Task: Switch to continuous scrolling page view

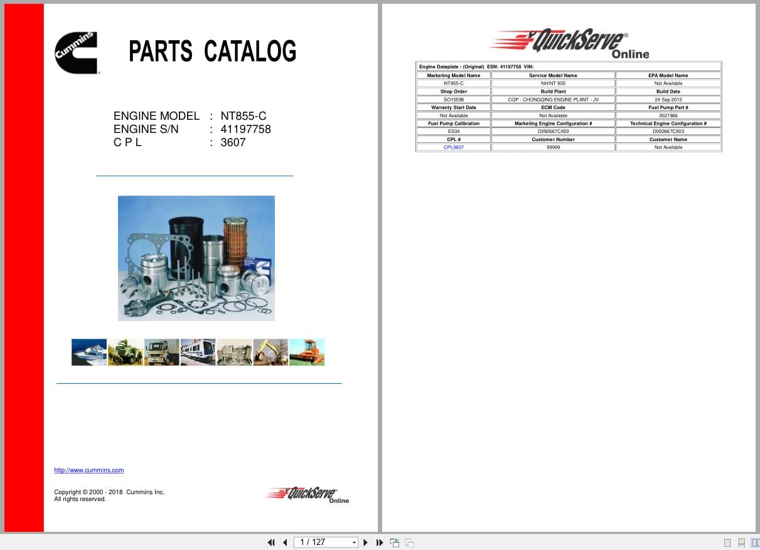Action: 741,542
